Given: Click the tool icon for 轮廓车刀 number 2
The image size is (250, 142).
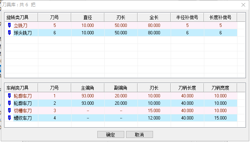Looking at the screenshot, I should click(10, 103).
